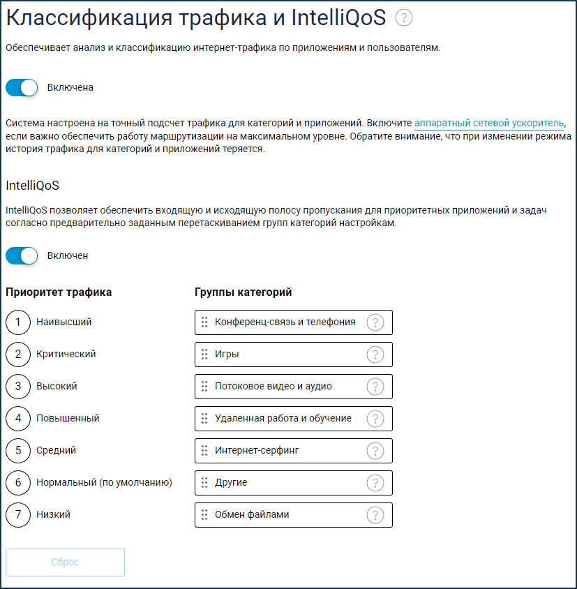Click help icon next to page title

pos(403,18)
